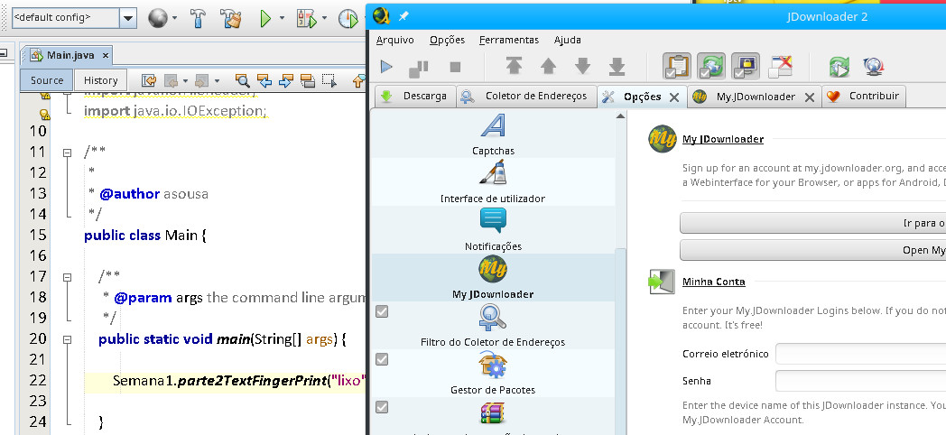Click the pin icon in JDownloader title bar
This screenshot has width=946, height=435.
click(403, 16)
